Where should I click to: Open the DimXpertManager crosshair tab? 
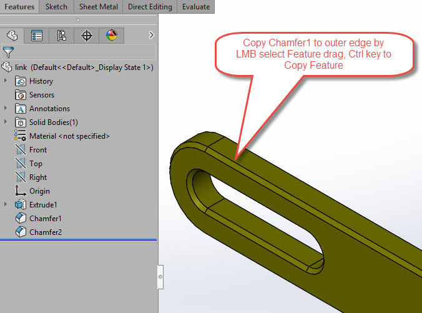pyautogui.click(x=87, y=35)
